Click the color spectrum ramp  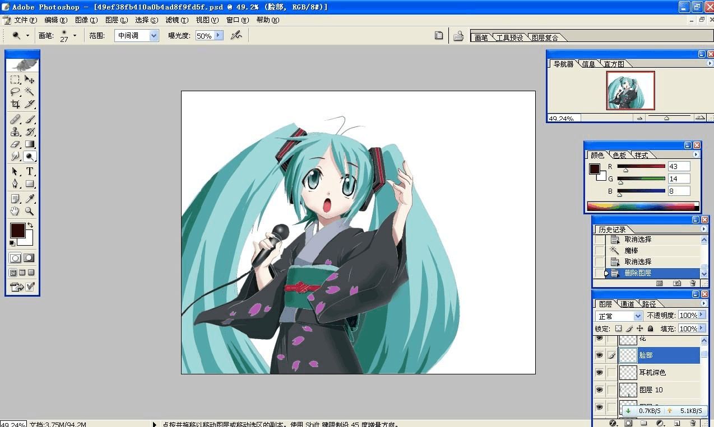click(x=643, y=206)
